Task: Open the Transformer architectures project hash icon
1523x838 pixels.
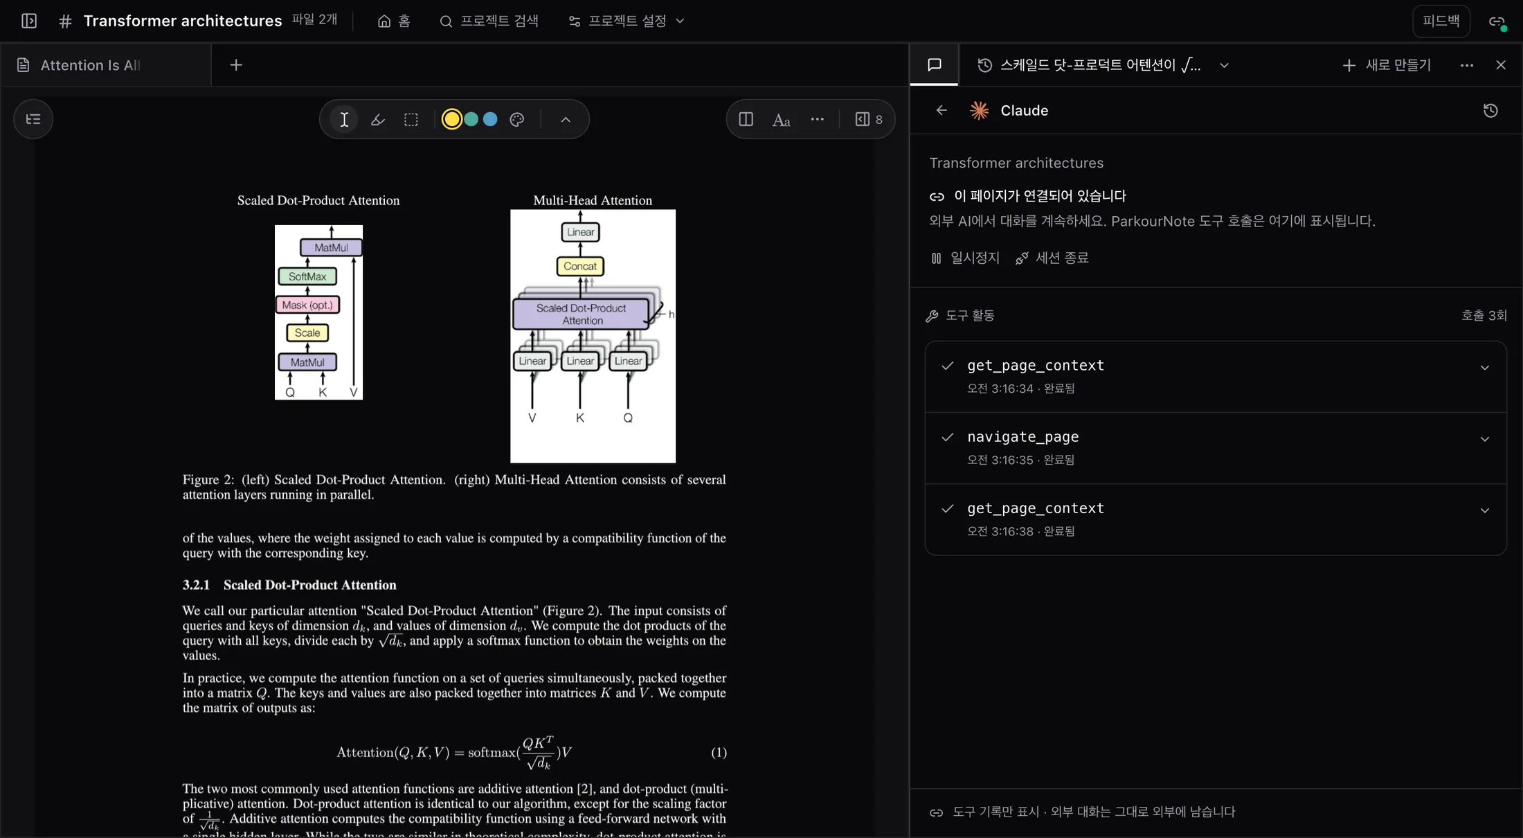Action: [x=65, y=21]
